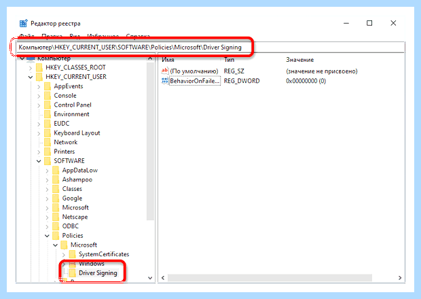Click the (значение не присвоено) data cell

[x=322, y=71]
